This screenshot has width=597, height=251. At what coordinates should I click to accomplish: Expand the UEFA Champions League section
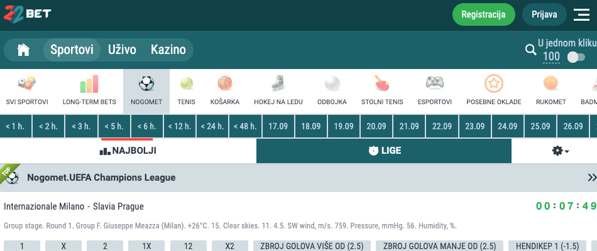point(591,178)
